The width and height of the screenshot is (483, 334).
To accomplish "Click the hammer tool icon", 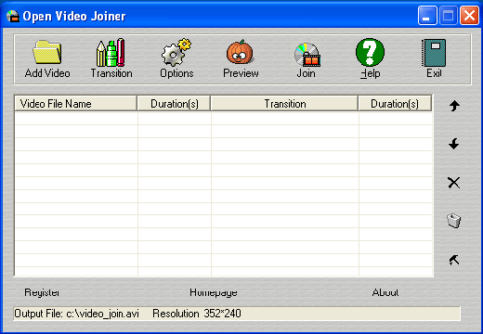I will (454, 260).
